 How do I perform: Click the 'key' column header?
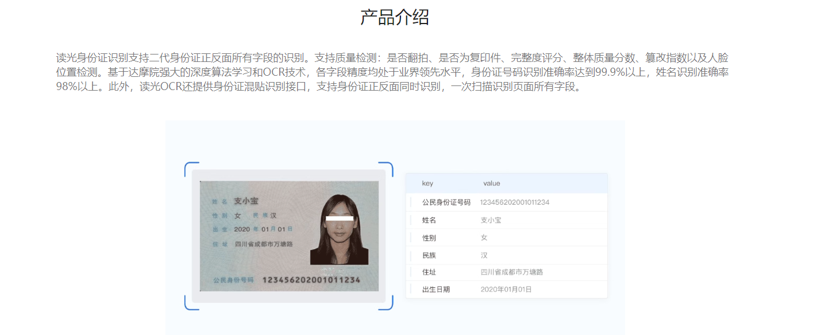tap(427, 184)
